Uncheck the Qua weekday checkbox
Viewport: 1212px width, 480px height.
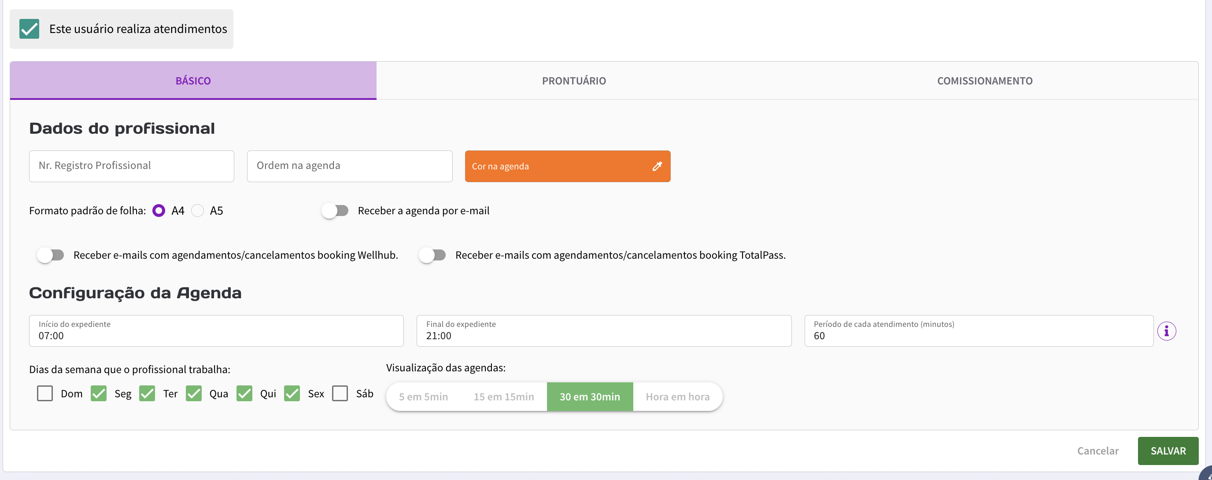[x=193, y=393]
